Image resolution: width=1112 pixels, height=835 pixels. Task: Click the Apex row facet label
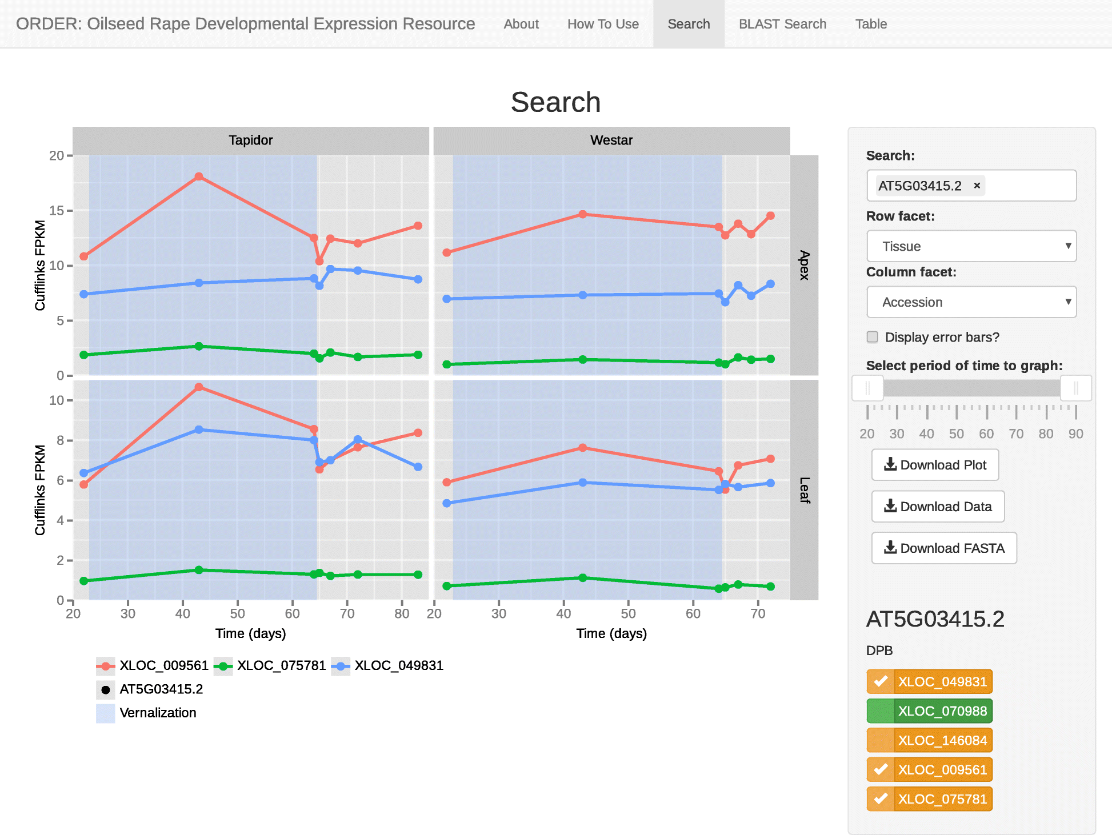coord(804,265)
